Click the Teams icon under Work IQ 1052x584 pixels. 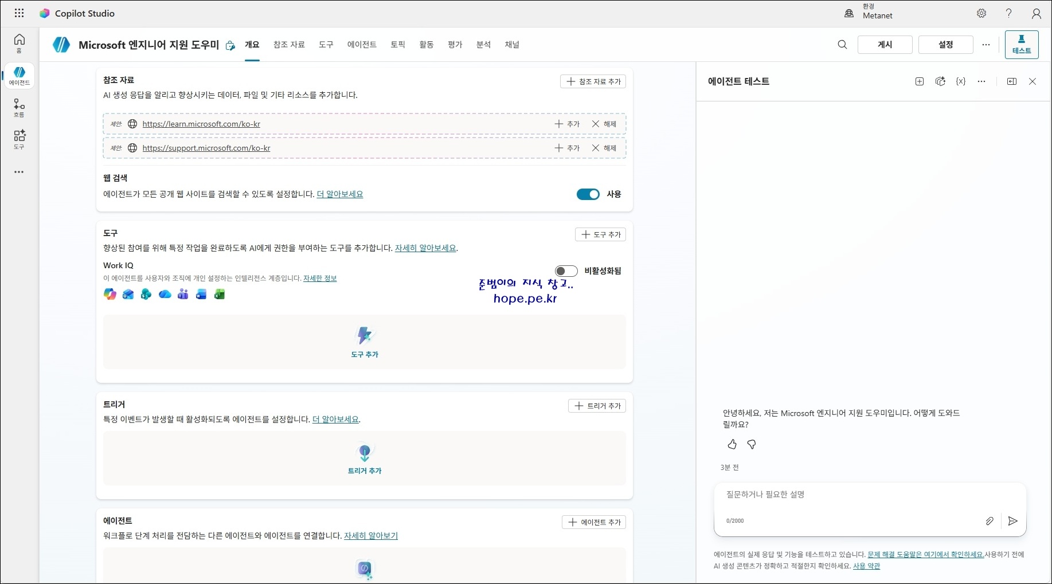coord(183,295)
